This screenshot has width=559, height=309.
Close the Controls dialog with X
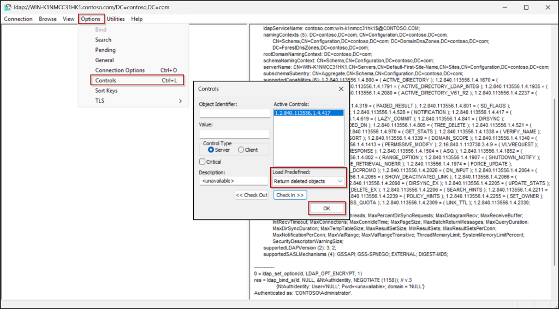click(341, 89)
